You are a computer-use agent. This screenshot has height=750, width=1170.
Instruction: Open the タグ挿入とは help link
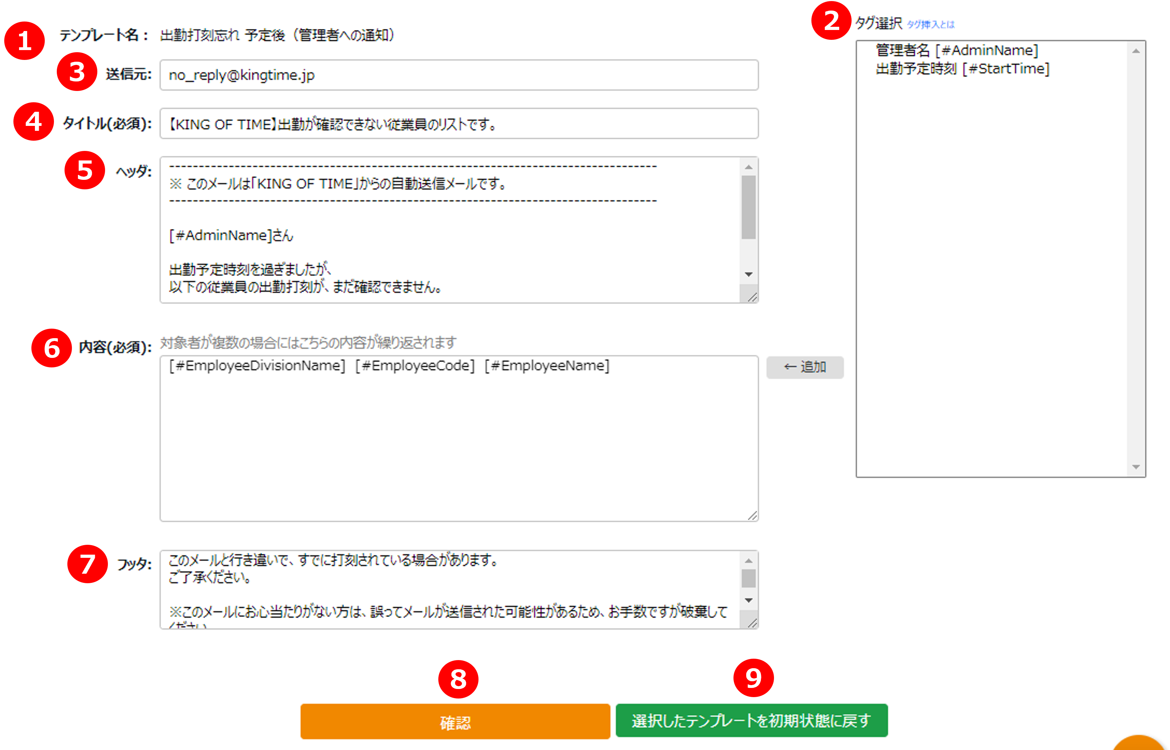point(931,24)
